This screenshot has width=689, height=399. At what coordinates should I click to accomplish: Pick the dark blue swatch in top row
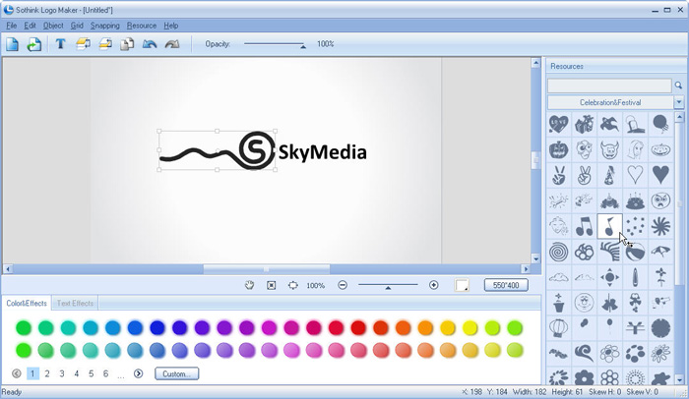coord(157,328)
